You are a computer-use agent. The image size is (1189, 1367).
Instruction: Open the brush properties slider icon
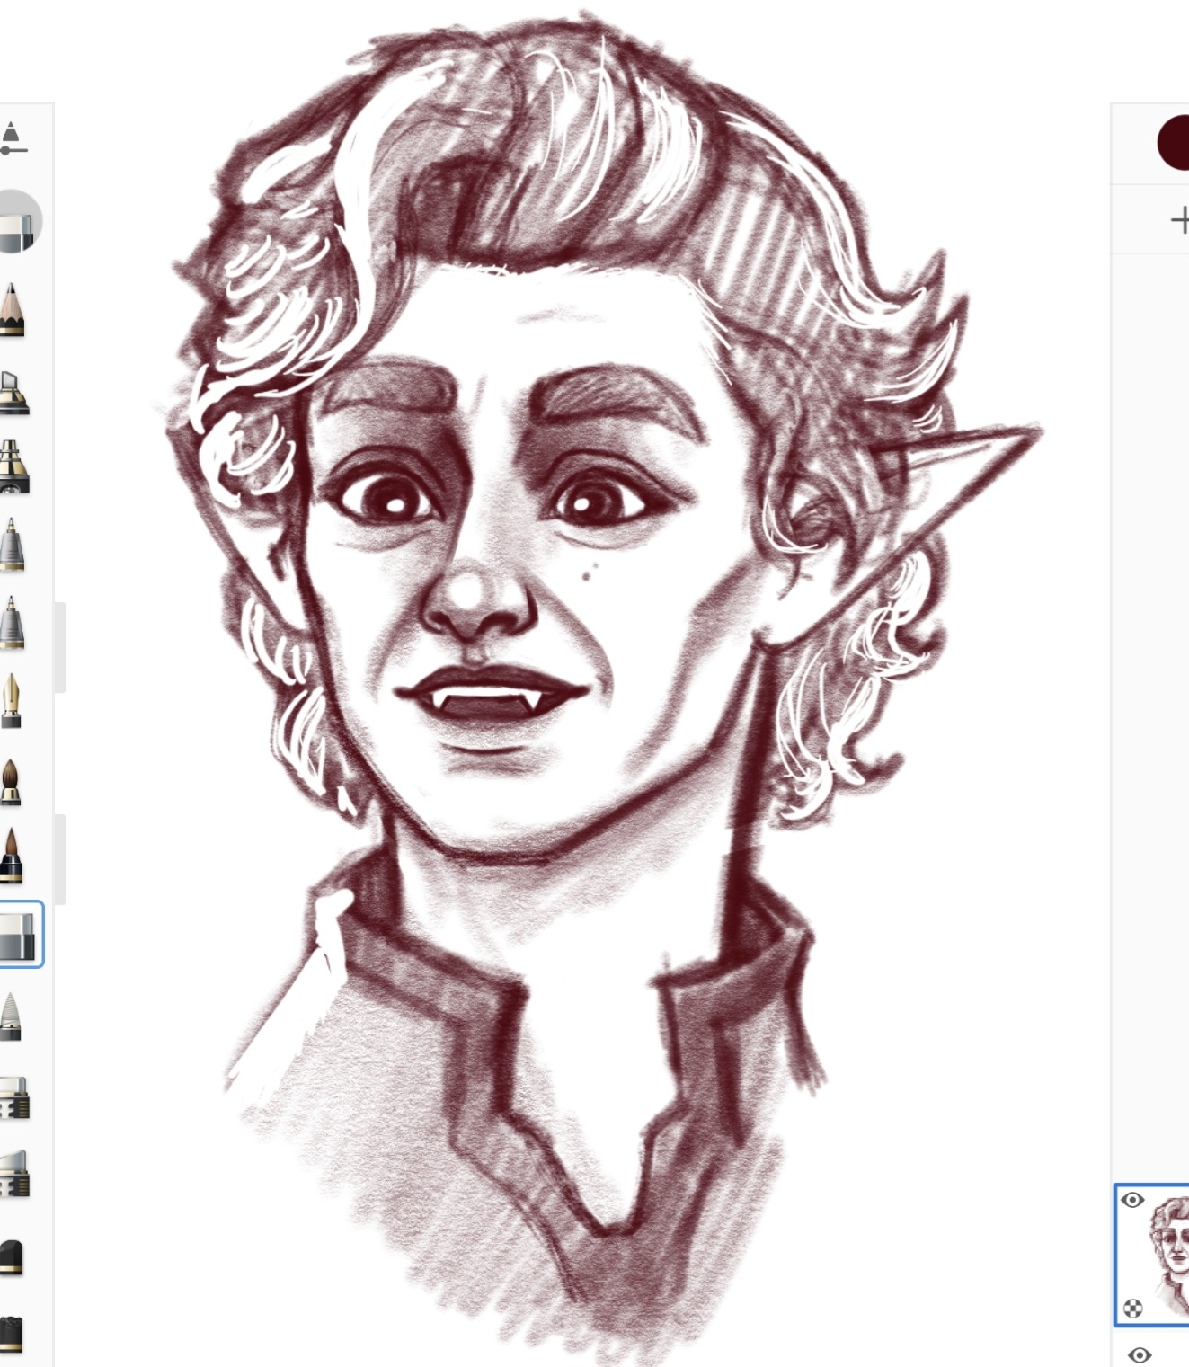tap(11, 140)
